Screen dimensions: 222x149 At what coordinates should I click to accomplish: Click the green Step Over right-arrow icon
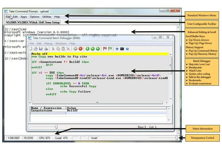[93, 49]
